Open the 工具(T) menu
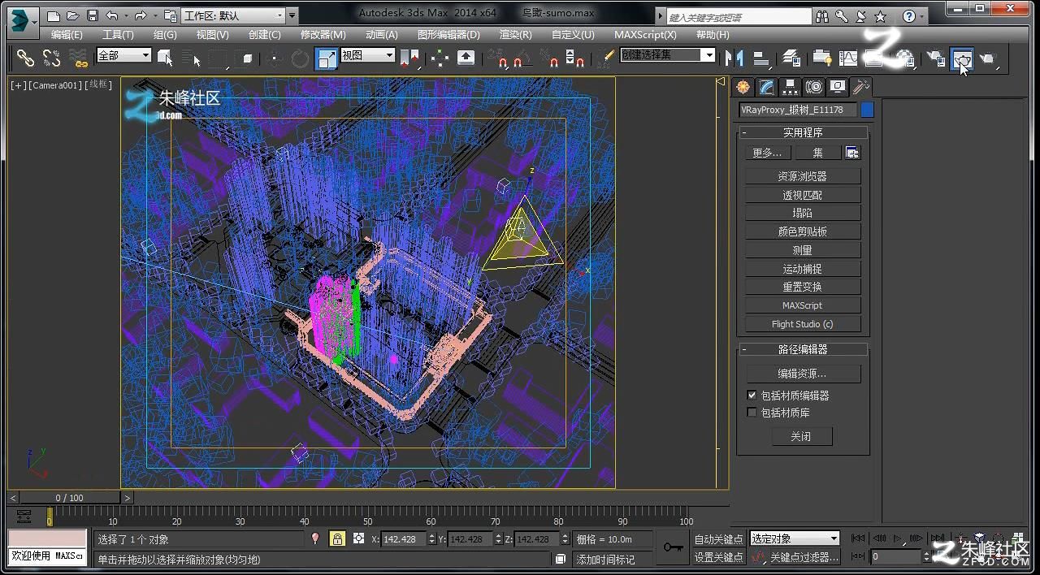The image size is (1040, 575). click(118, 35)
